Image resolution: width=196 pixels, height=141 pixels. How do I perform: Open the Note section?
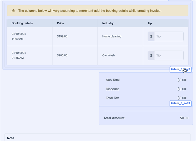11,138
